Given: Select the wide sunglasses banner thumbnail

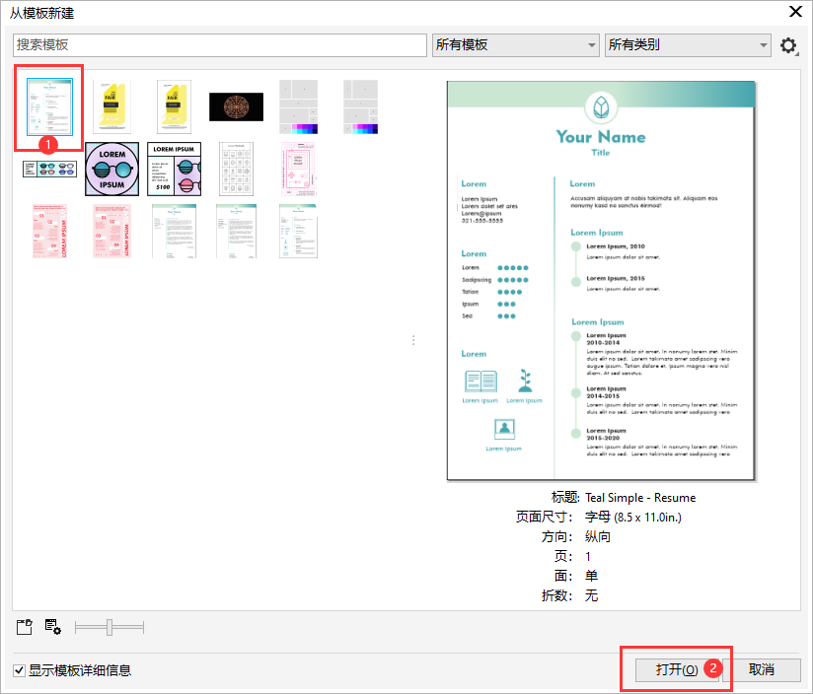Looking at the screenshot, I should coord(49,169).
